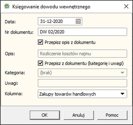Open Pomoc help button
Screen dimensions: 133x125
point(112,115)
